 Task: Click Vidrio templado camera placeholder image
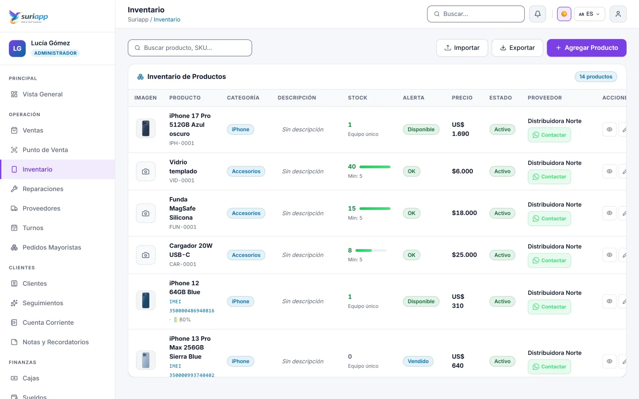pyautogui.click(x=146, y=172)
